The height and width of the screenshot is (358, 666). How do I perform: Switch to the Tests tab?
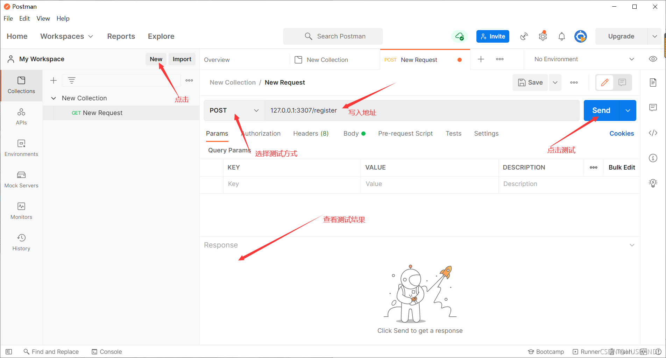click(x=453, y=134)
